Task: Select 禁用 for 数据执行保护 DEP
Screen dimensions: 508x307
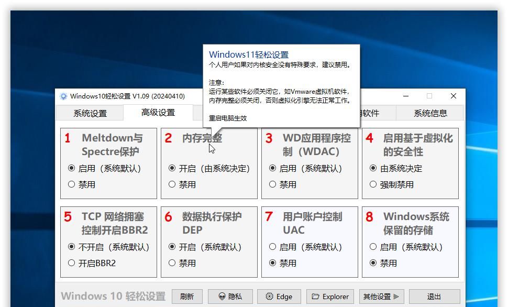Action: coord(172,264)
